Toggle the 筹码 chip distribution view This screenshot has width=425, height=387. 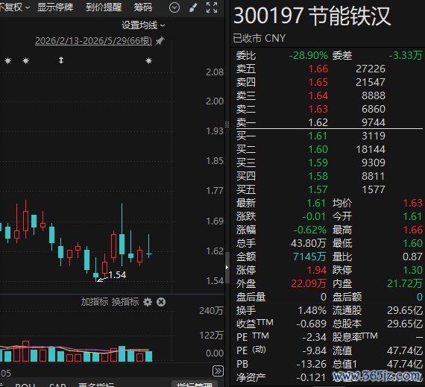(143, 7)
